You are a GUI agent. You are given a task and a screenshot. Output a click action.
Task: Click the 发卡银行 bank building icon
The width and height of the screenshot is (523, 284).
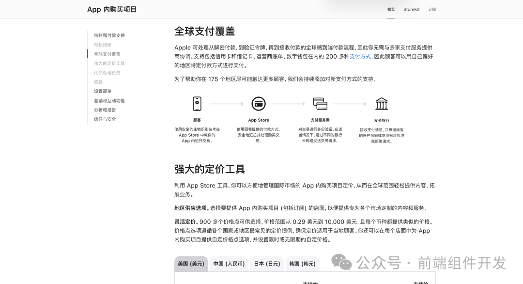pyautogui.click(x=382, y=104)
